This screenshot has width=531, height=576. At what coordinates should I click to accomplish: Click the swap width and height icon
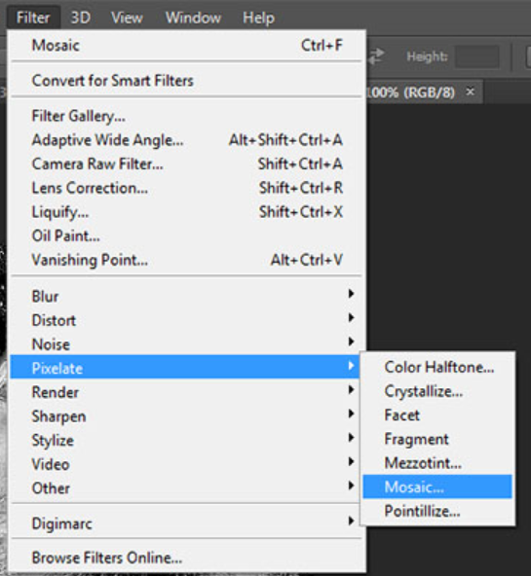click(x=376, y=56)
